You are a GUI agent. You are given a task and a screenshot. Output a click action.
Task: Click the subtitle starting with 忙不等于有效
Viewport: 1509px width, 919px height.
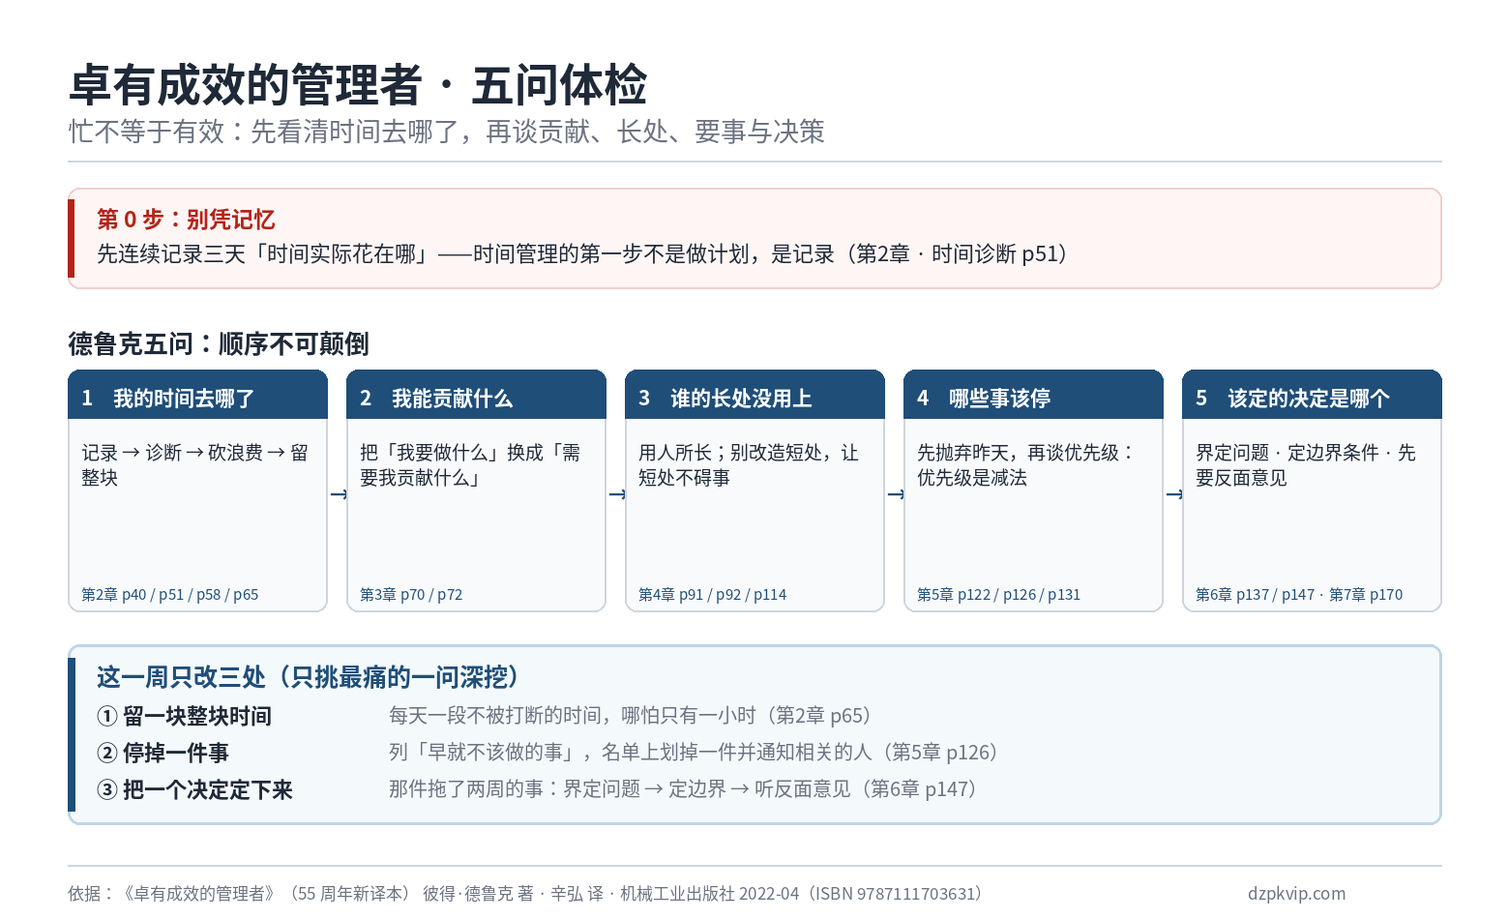(446, 132)
